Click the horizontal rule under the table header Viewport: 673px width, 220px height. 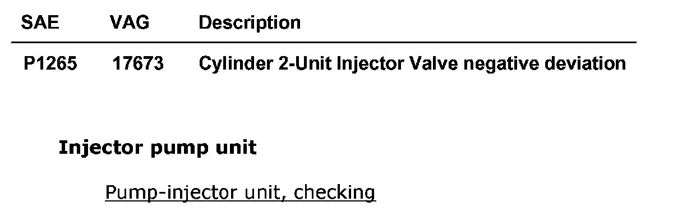click(x=324, y=43)
